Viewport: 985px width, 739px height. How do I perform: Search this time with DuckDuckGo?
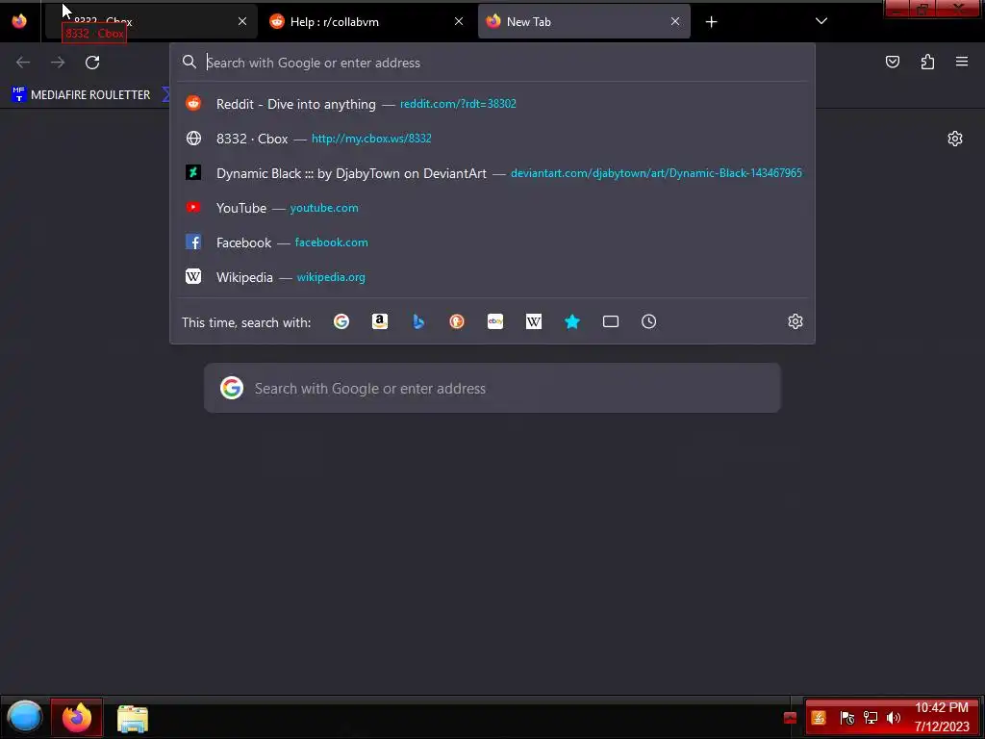(457, 321)
